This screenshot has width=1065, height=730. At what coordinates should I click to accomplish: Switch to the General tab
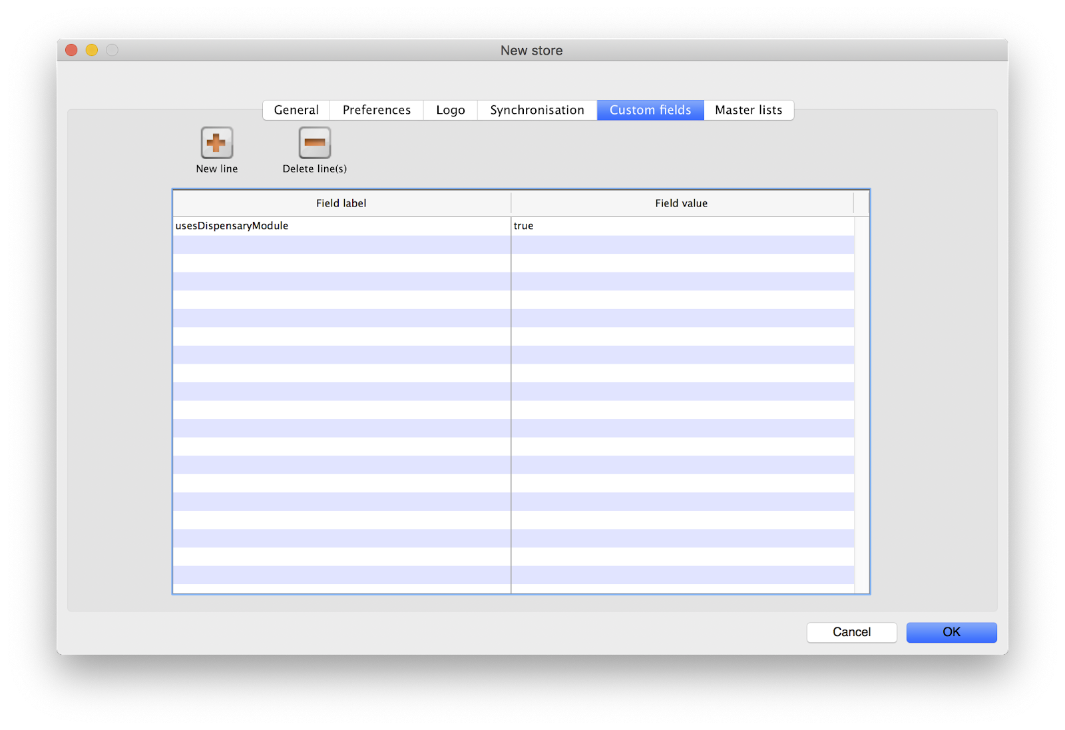[296, 110]
